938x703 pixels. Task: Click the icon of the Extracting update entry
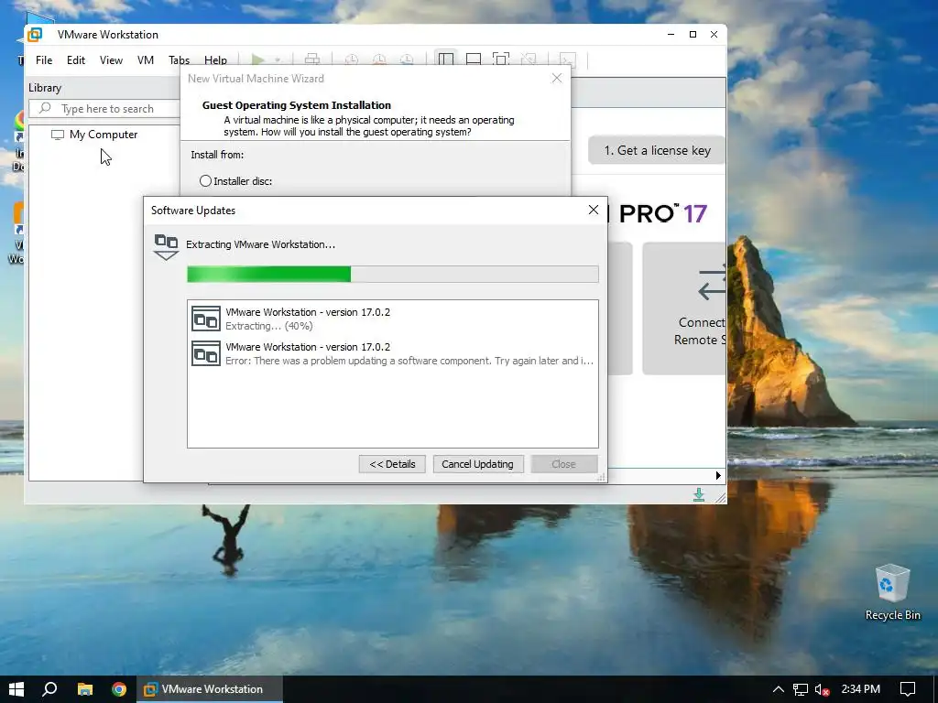(206, 319)
